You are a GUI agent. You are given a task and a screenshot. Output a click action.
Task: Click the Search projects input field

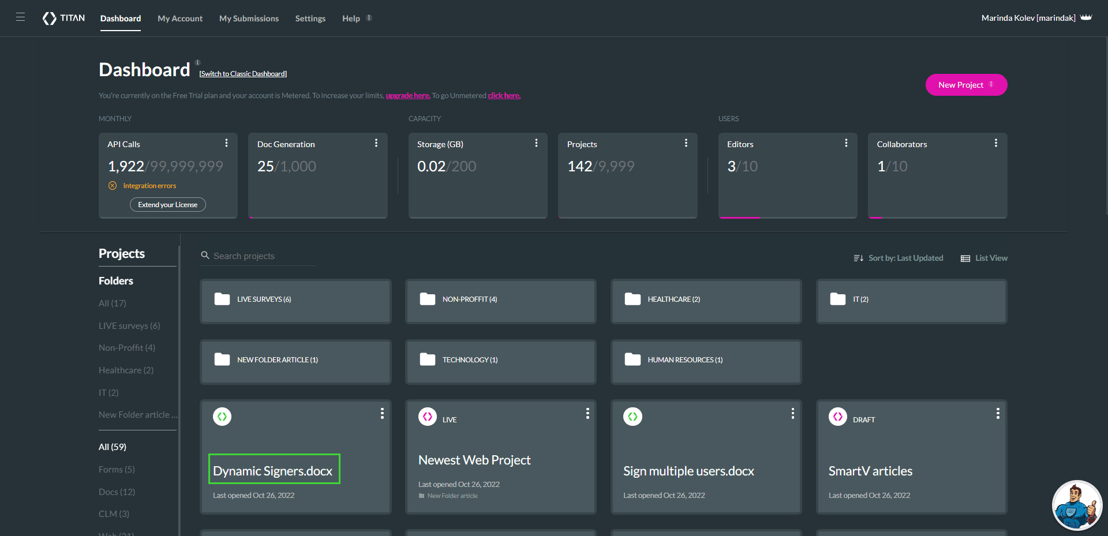[260, 256]
